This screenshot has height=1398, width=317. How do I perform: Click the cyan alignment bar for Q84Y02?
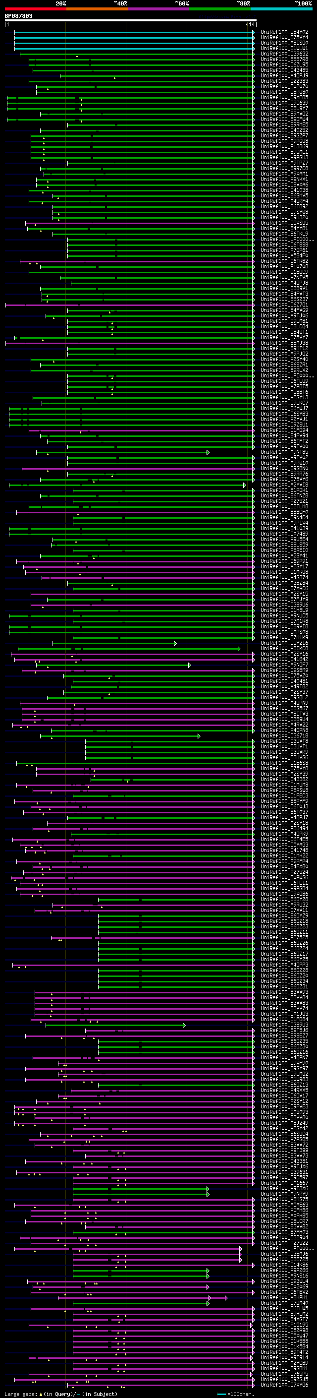tap(134, 32)
